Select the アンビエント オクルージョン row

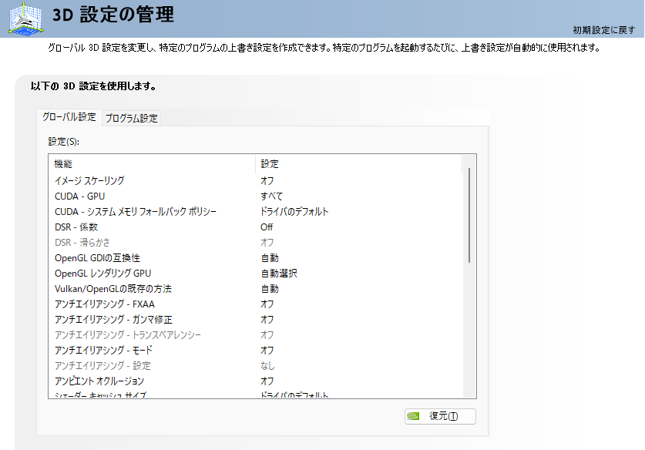click(99, 381)
